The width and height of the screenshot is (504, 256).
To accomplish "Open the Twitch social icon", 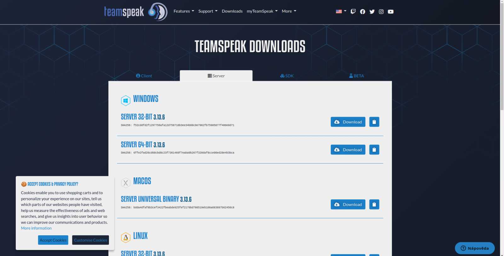I will point(353,12).
